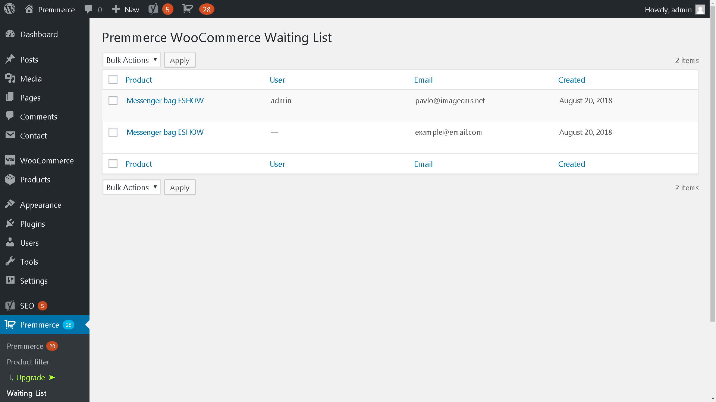Image resolution: width=716 pixels, height=402 pixels.
Task: Click the Premmerce cart icon in sidebar
Action: (10, 325)
